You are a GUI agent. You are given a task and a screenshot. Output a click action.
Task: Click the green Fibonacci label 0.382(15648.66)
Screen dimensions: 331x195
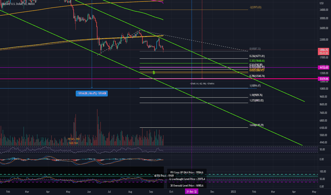click(257, 61)
